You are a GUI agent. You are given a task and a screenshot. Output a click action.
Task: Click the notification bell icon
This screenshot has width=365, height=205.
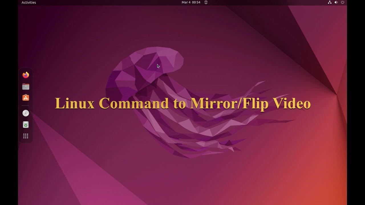(x=206, y=2)
